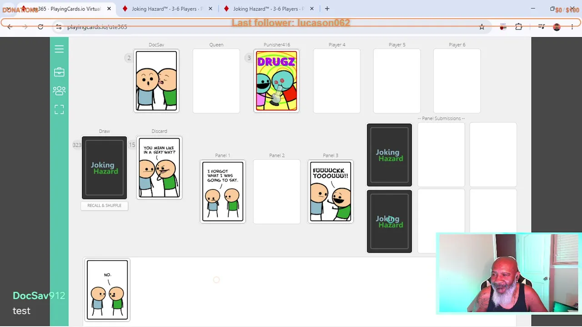This screenshot has height=327, width=582.
Task: Click the empty Player 5 card slot
Action: click(397, 81)
